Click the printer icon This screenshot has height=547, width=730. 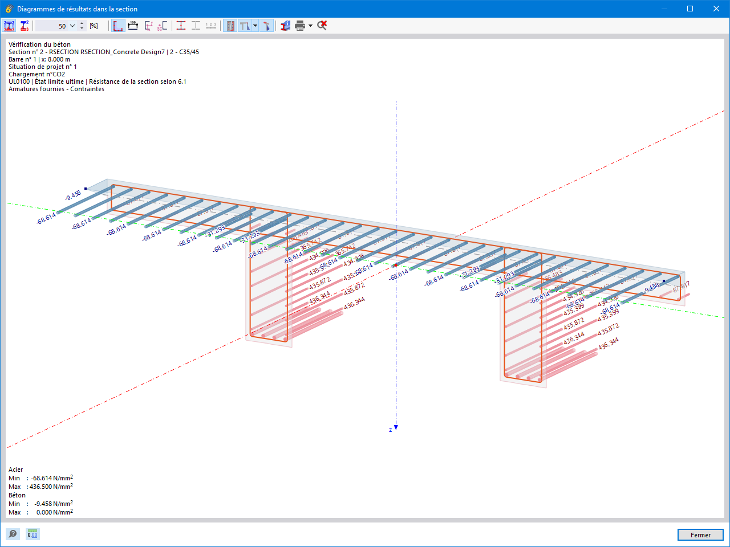click(x=300, y=26)
